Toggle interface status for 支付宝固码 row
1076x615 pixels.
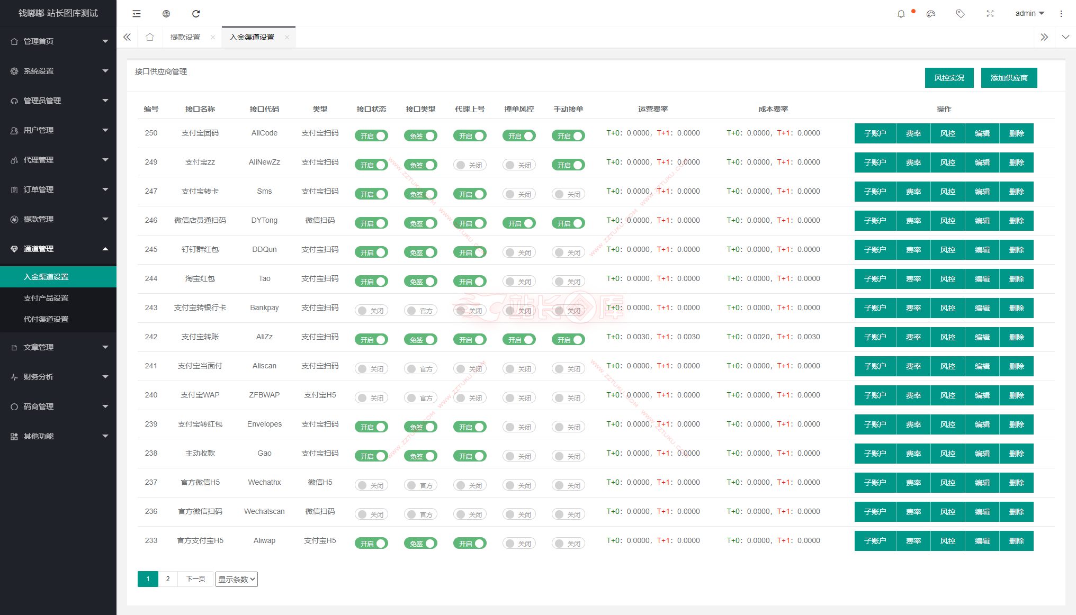click(x=371, y=136)
